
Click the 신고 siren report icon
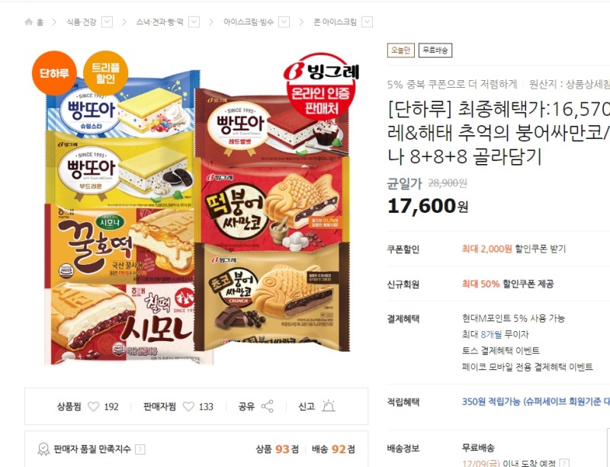[x=329, y=405]
